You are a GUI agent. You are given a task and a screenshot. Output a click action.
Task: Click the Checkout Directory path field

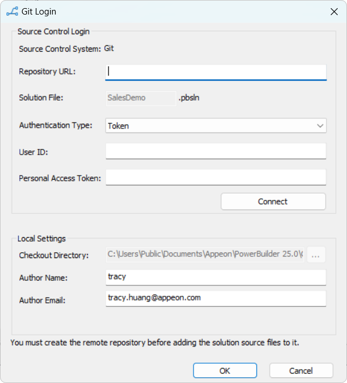(205, 255)
